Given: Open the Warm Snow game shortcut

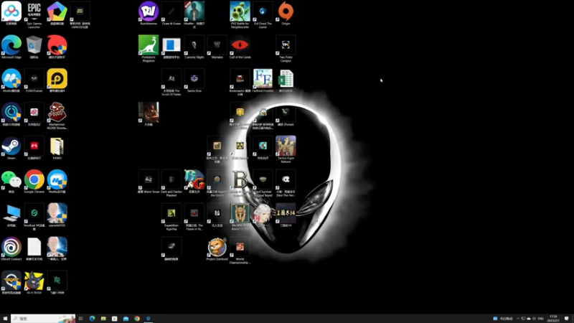Looking at the screenshot, I should tap(149, 180).
